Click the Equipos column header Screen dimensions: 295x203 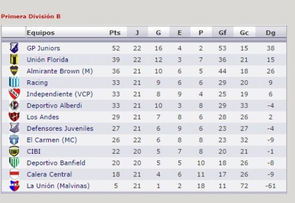click(41, 33)
